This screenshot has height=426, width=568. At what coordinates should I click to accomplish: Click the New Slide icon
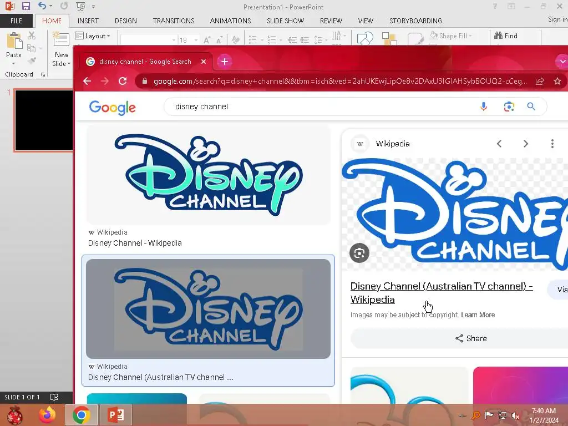click(x=61, y=40)
